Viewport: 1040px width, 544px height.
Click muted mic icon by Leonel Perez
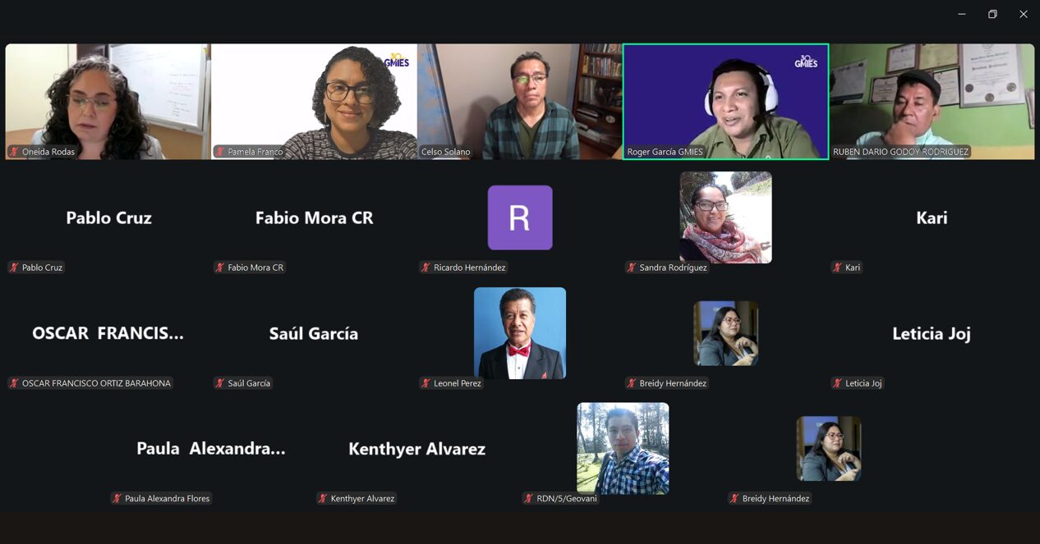[x=426, y=383]
